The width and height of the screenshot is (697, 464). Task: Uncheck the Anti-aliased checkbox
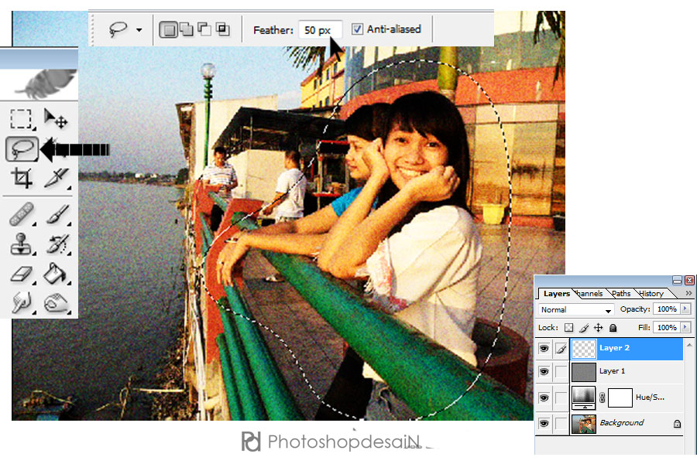357,29
